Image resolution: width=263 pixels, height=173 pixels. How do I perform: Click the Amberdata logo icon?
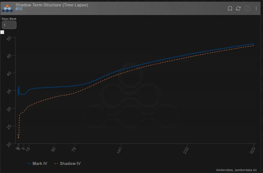point(7,8)
